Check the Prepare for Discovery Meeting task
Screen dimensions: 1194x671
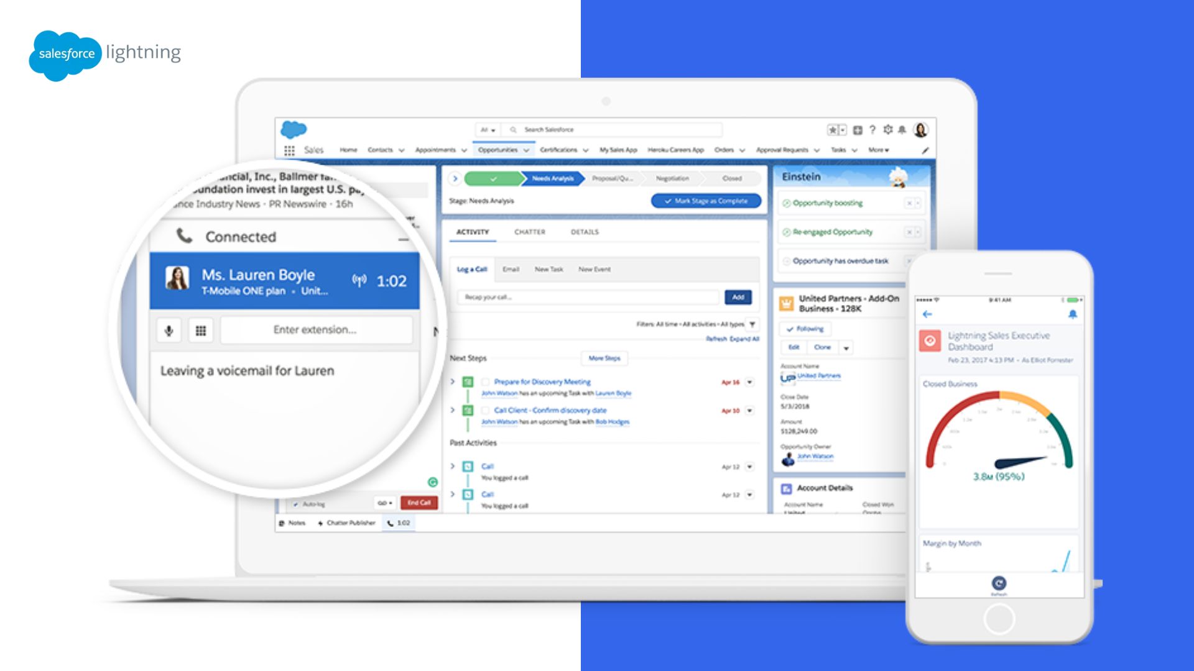pyautogui.click(x=486, y=382)
